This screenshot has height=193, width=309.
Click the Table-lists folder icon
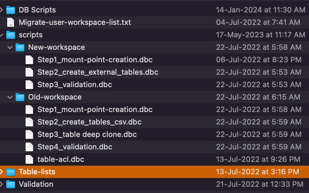pos(11,172)
